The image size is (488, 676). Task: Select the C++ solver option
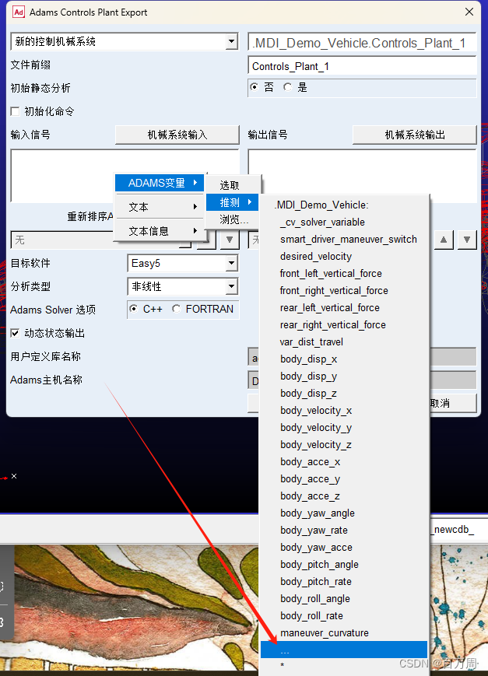pos(134,309)
